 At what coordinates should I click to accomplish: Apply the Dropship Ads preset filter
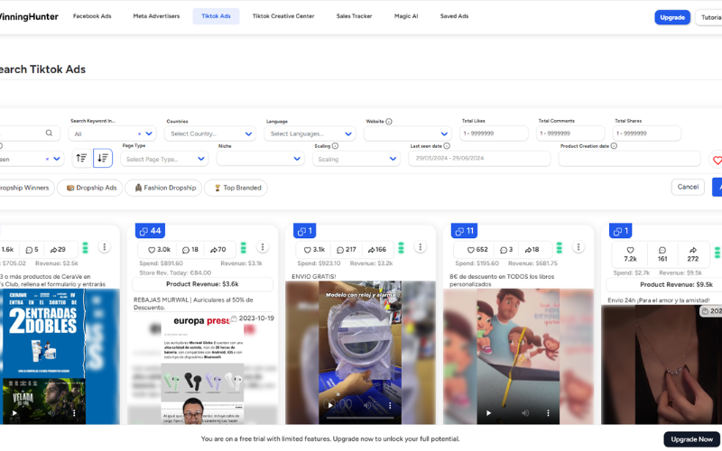pyautogui.click(x=90, y=188)
